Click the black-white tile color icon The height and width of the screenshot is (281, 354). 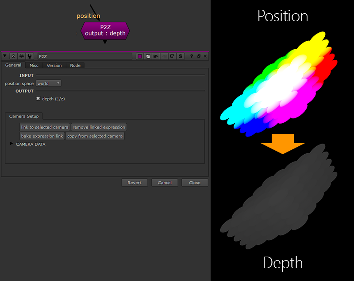148,56
